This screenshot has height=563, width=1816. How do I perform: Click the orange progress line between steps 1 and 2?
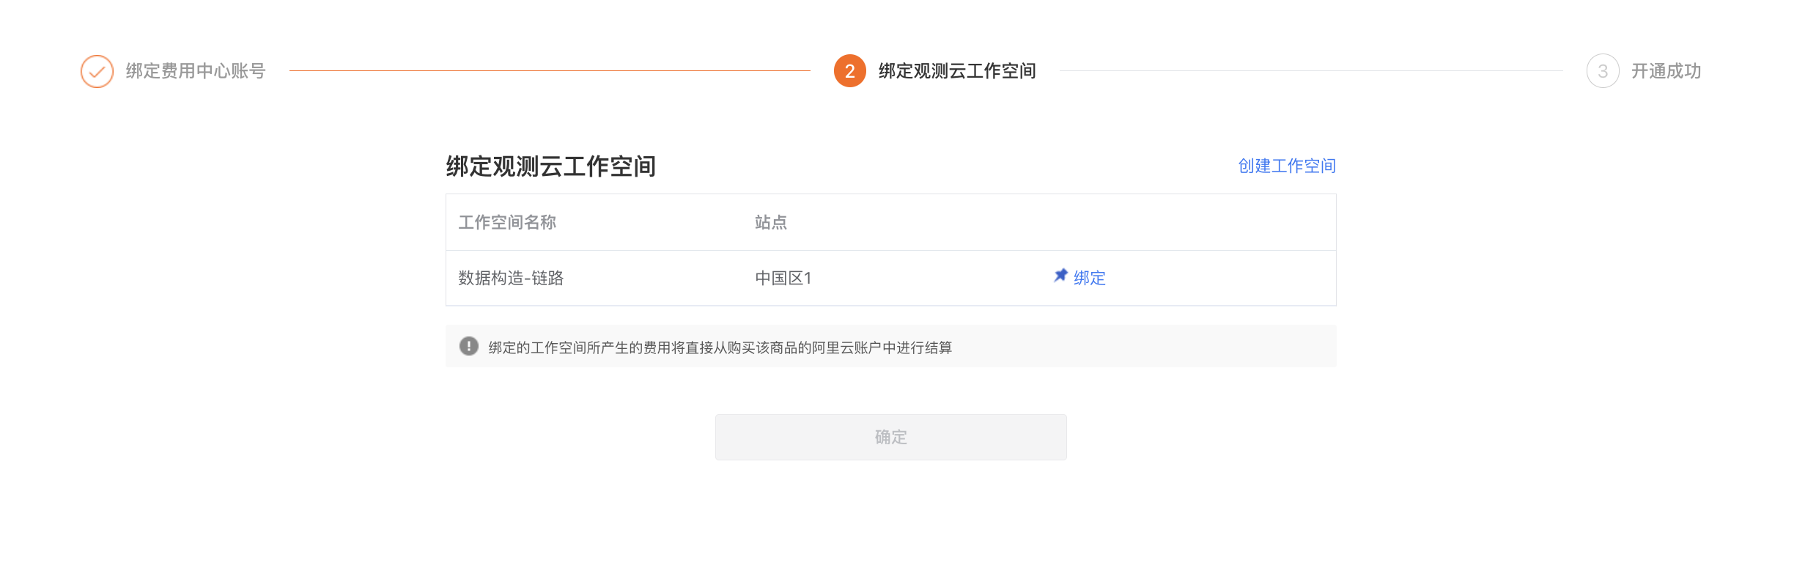pos(550,71)
